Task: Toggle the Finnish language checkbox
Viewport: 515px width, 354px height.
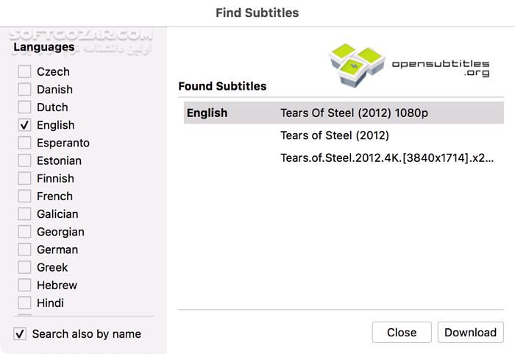Action: (x=25, y=178)
